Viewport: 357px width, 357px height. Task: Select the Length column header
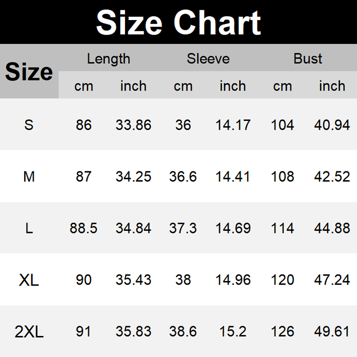[x=108, y=59]
